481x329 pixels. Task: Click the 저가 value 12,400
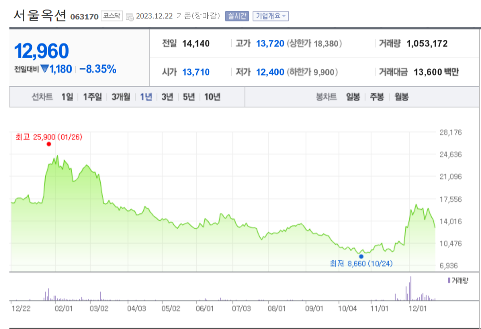coord(270,72)
